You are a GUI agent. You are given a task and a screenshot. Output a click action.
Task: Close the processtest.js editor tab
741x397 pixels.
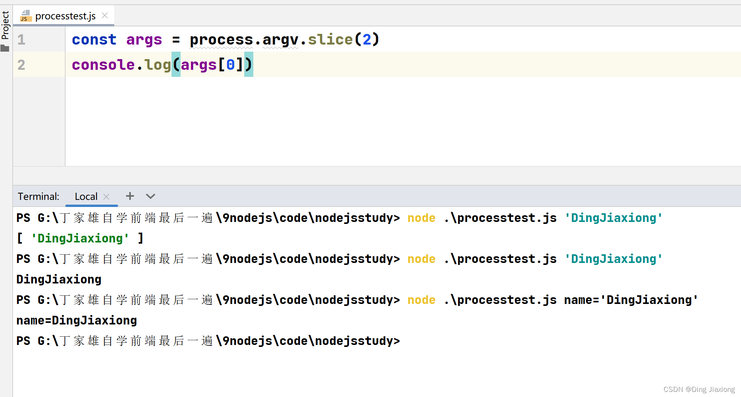(105, 16)
